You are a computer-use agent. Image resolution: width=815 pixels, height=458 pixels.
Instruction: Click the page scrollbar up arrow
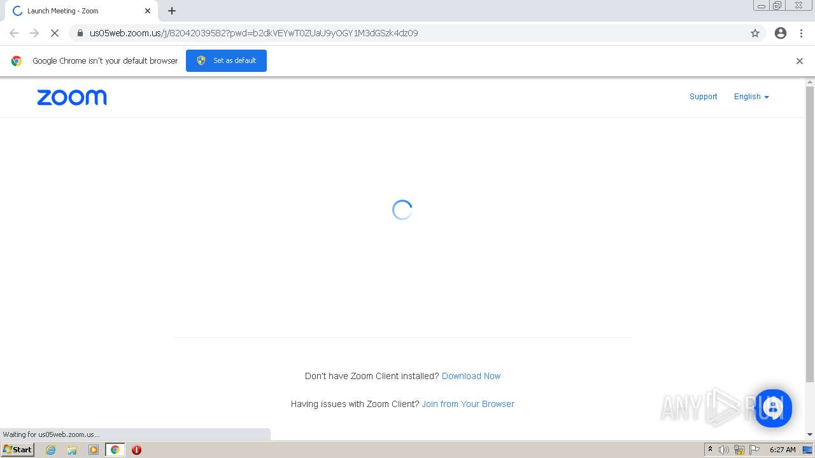tap(810, 82)
